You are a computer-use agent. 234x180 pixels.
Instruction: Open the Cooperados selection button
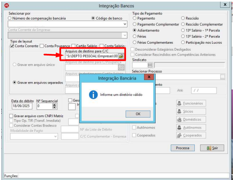(191, 135)
